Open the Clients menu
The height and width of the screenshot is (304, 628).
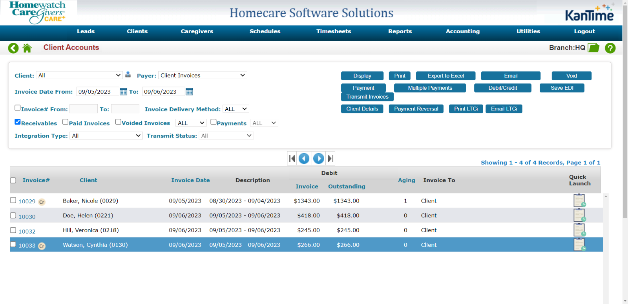click(137, 31)
